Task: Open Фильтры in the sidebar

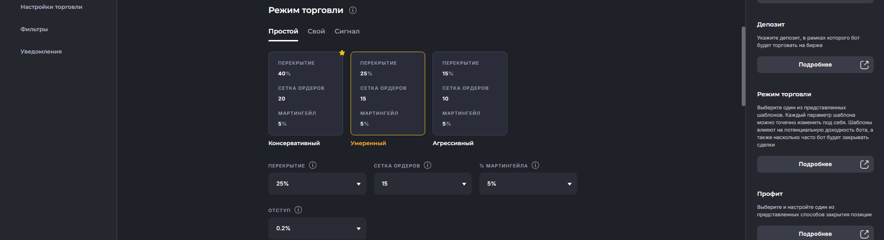Action: pos(34,29)
